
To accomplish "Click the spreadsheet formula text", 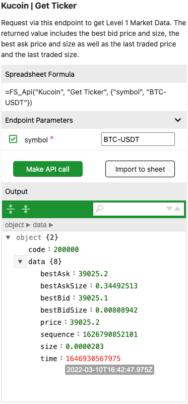I will coord(86,97).
